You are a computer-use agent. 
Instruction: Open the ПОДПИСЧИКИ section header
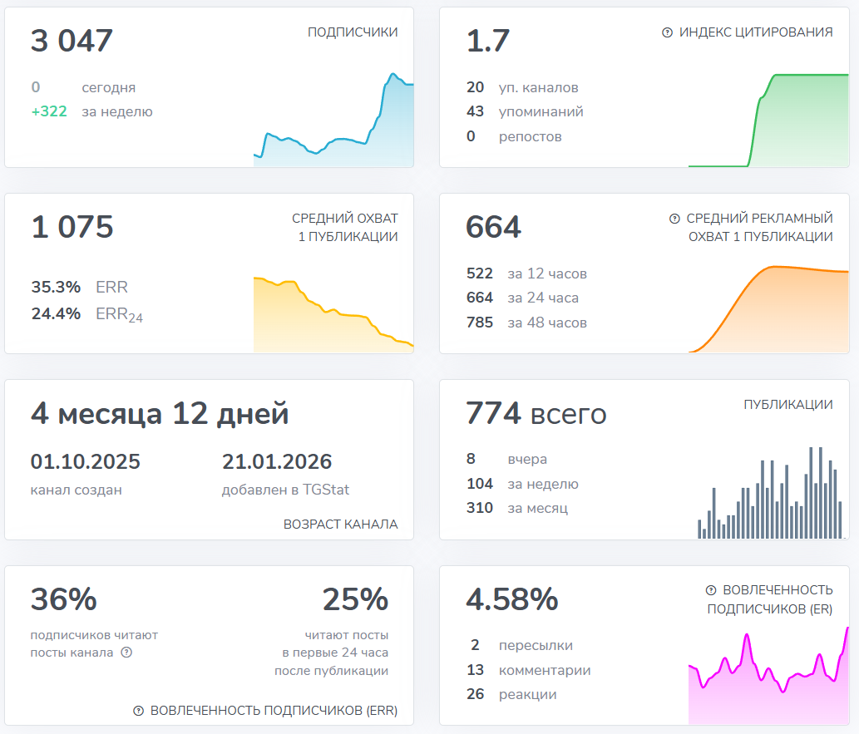point(352,32)
